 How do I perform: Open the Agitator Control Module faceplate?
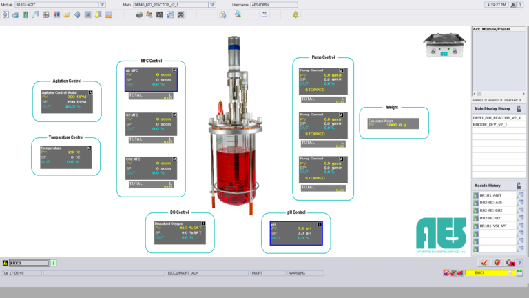pos(67,101)
